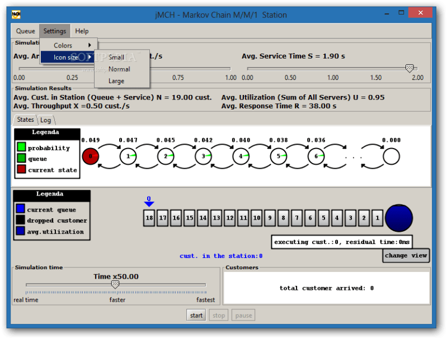The height and width of the screenshot is (339, 447).
Task: Choose Small icon size
Action: [x=122, y=57]
